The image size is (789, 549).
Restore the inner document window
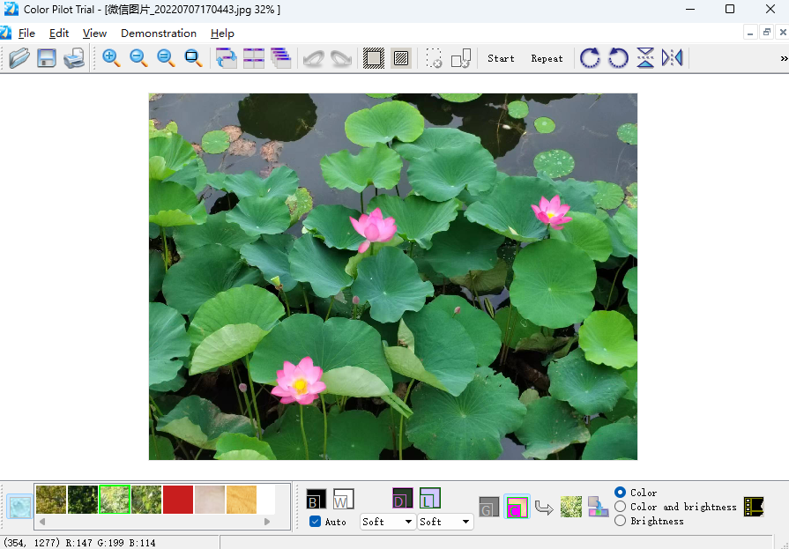766,33
